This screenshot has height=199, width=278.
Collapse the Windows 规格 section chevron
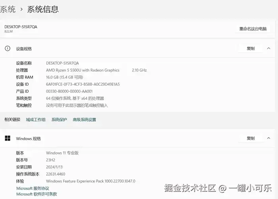pos(268,138)
